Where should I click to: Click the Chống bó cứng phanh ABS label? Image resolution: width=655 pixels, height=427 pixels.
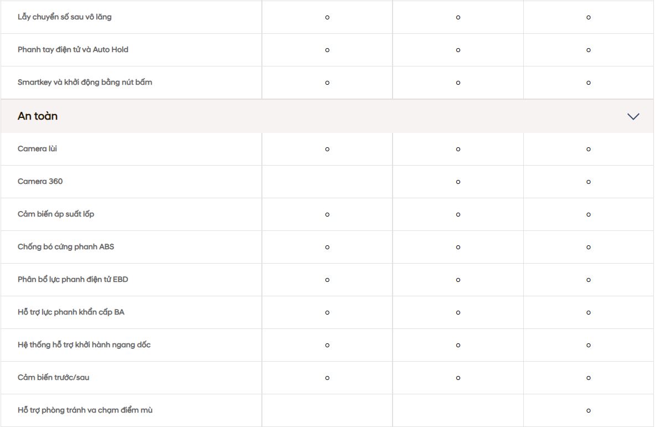[x=66, y=247]
